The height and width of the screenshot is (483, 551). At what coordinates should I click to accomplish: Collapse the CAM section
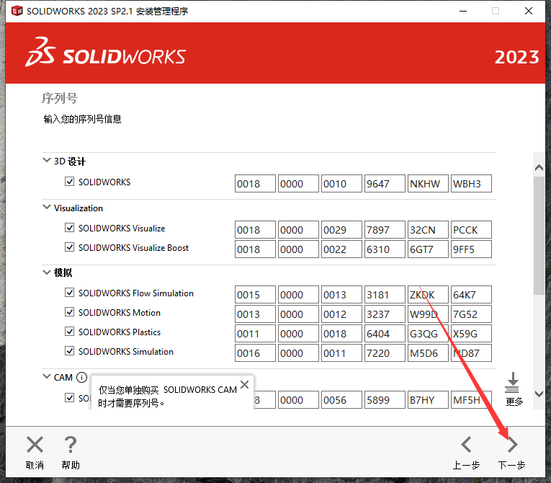click(x=46, y=377)
